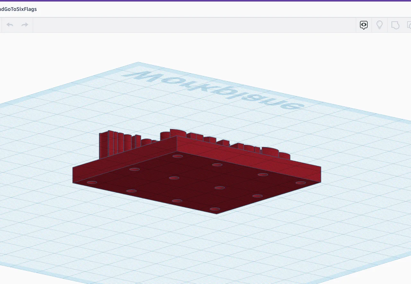Click the design name ending in GoToSixFlags
This screenshot has width=411, height=284.
(x=18, y=9)
